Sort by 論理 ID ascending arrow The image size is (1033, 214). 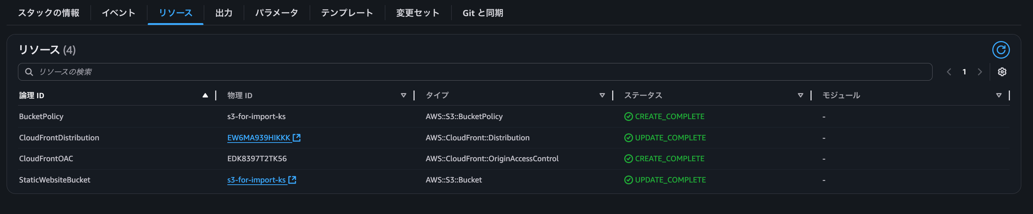(x=205, y=95)
